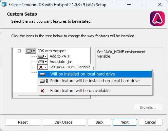This screenshot has width=168, height=131.
Task: Click the Set JAVA_HOME environment variable description
Action: (121, 54)
